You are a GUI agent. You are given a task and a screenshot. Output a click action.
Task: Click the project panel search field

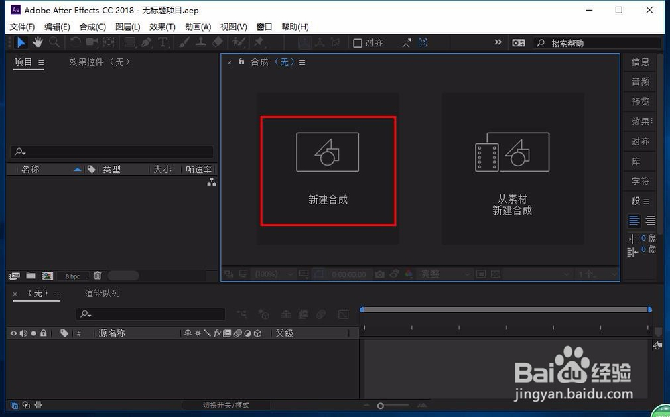click(x=112, y=152)
